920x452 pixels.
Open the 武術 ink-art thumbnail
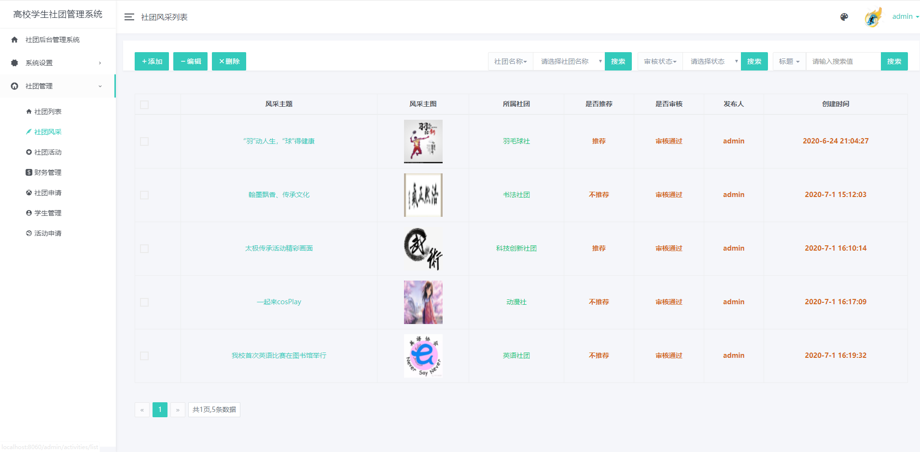[x=423, y=249]
